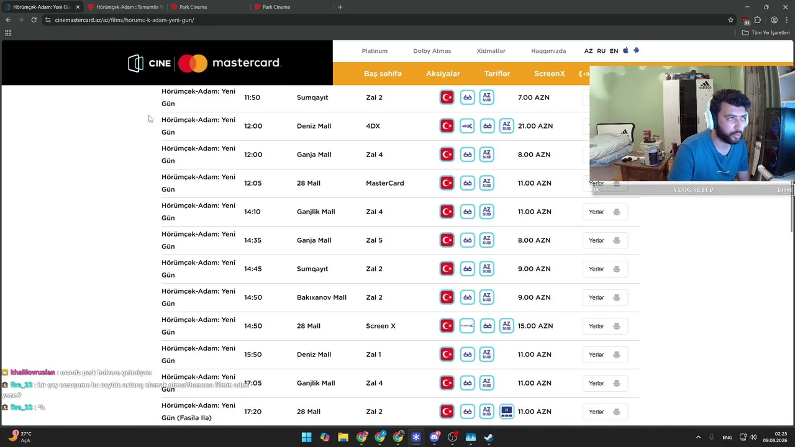Click the AZ SUB icon in the 4DX row
Screen dimensions: 795x447
click(x=507, y=126)
